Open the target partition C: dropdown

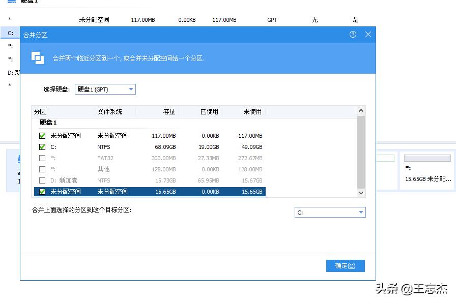point(330,212)
